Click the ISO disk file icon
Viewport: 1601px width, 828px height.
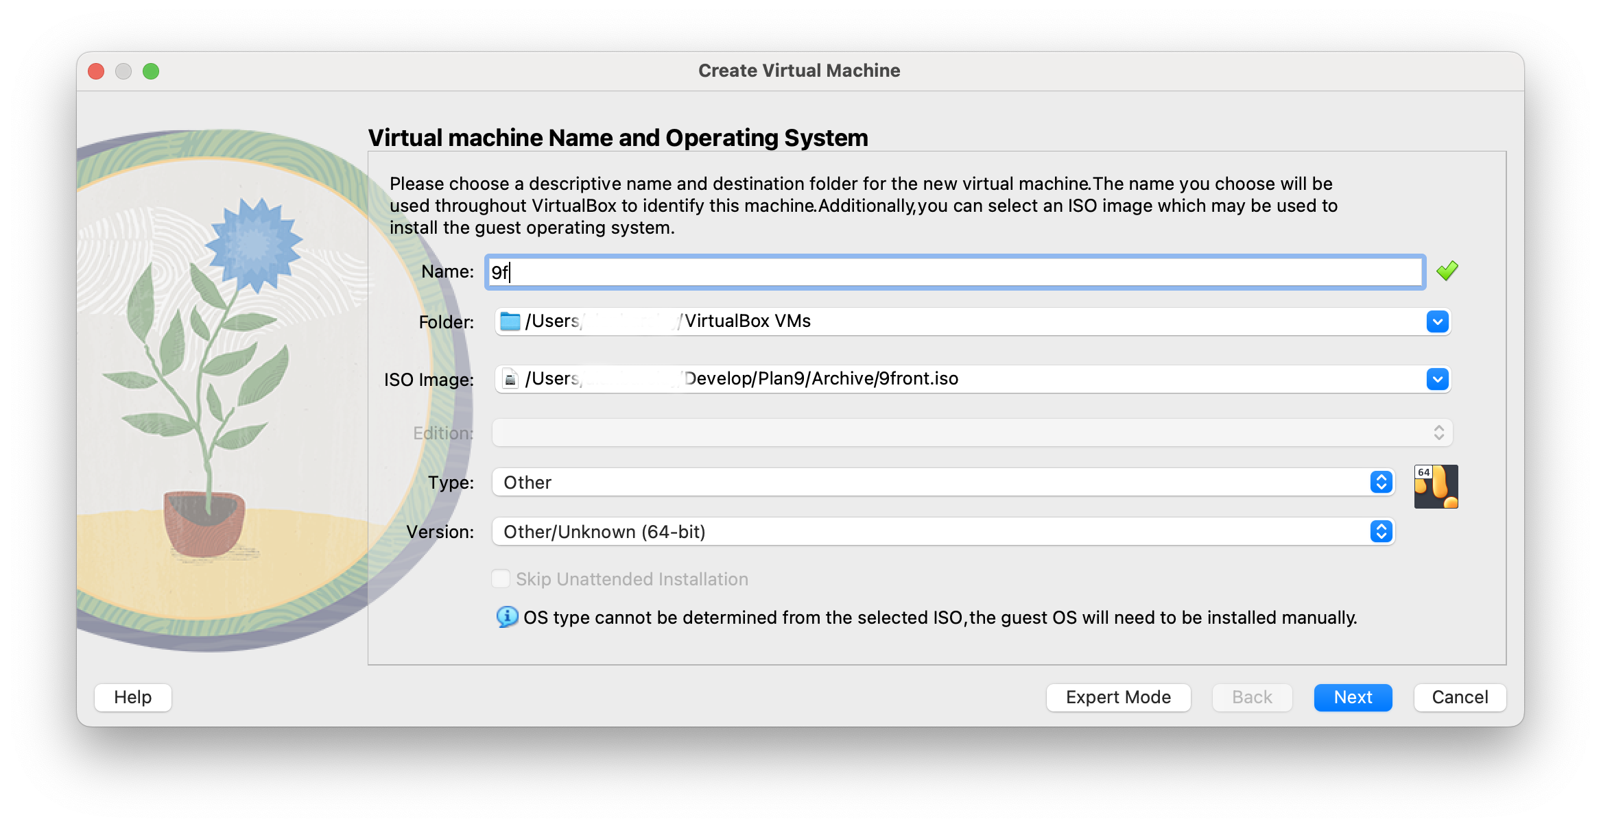pyautogui.click(x=510, y=379)
